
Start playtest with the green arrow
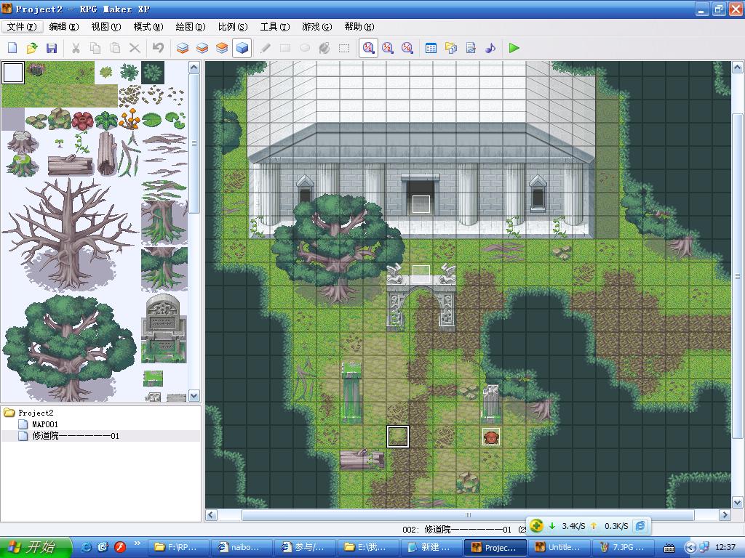[x=514, y=48]
